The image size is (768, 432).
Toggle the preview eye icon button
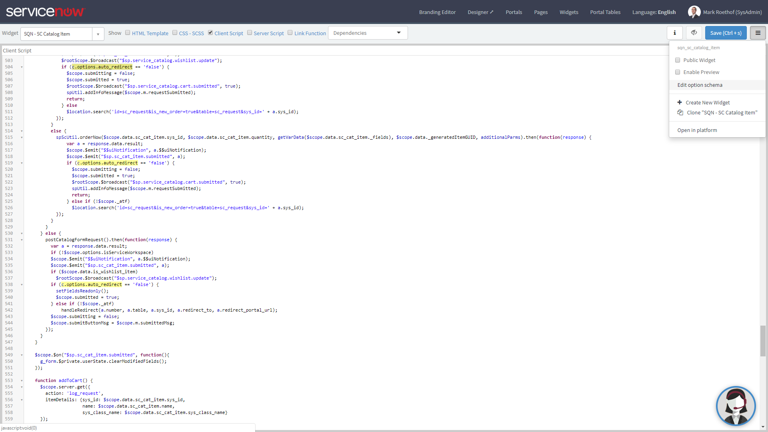coord(694,33)
